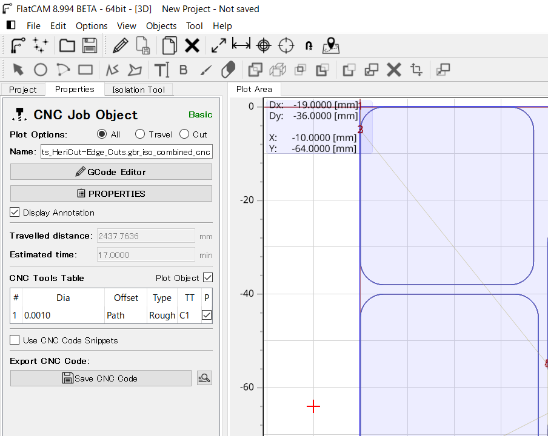
Task: Toggle plot checkbox for tool 1
Action: (x=207, y=315)
